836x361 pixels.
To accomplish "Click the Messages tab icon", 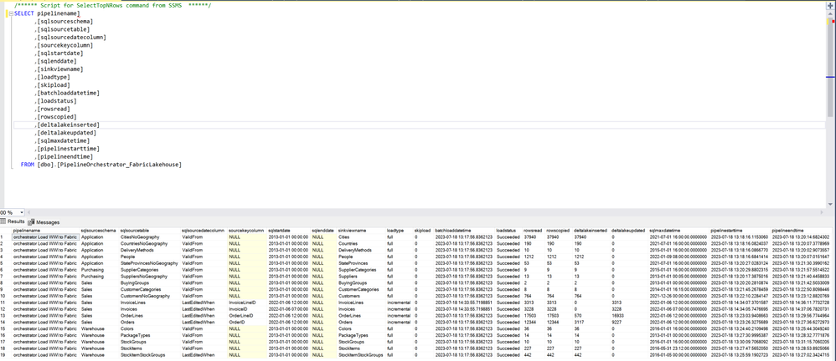I will [32, 221].
